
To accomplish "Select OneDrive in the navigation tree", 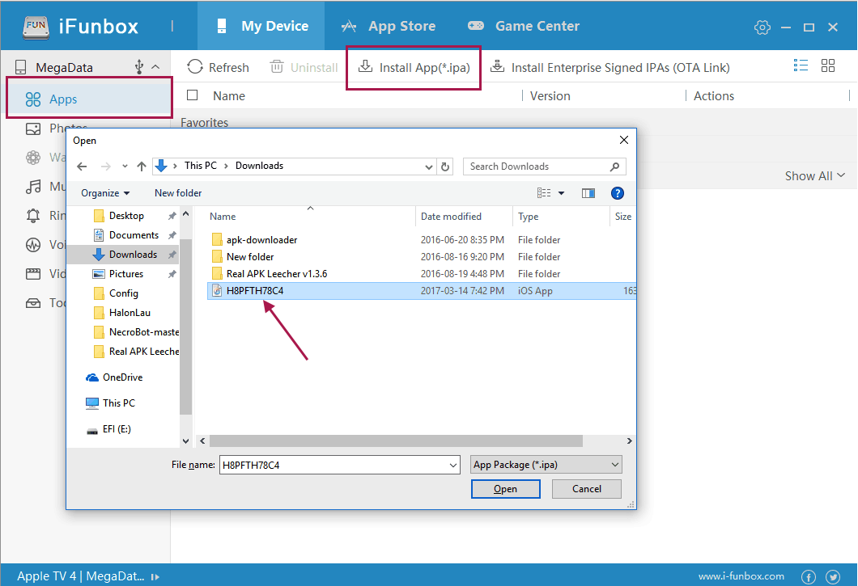I will [x=122, y=377].
